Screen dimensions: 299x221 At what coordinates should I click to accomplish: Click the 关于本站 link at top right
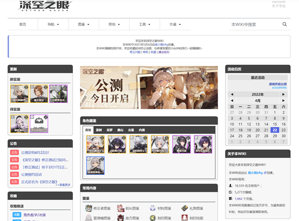[x=278, y=6]
